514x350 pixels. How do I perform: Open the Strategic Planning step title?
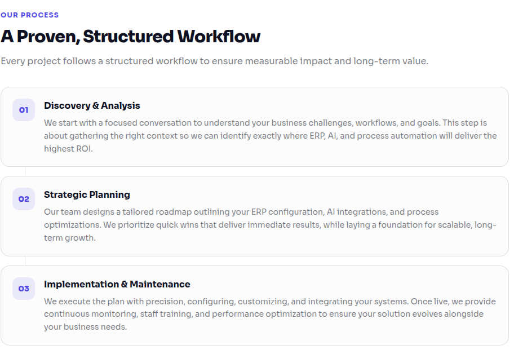click(x=87, y=194)
